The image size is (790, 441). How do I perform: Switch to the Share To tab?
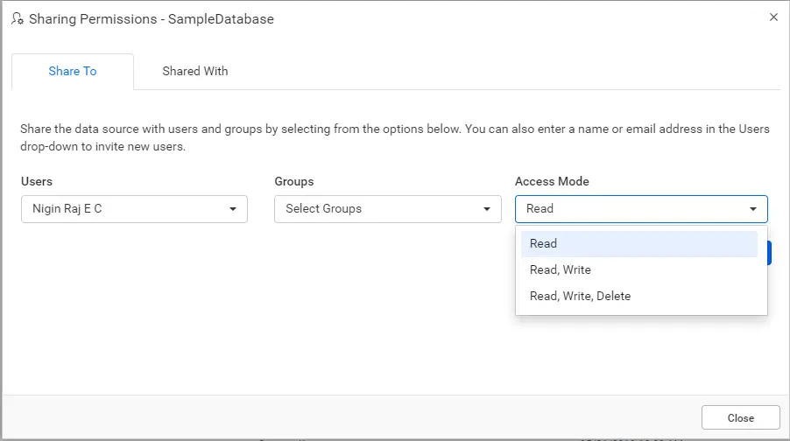pos(73,72)
